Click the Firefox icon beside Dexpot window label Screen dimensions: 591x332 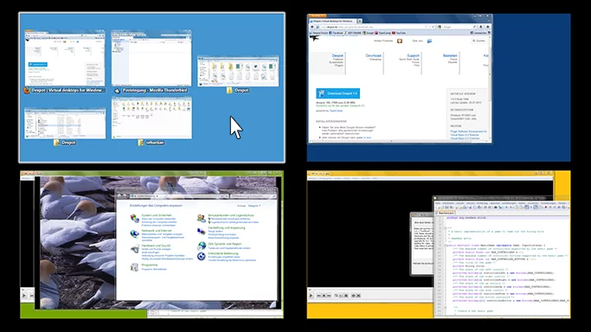click(26, 90)
